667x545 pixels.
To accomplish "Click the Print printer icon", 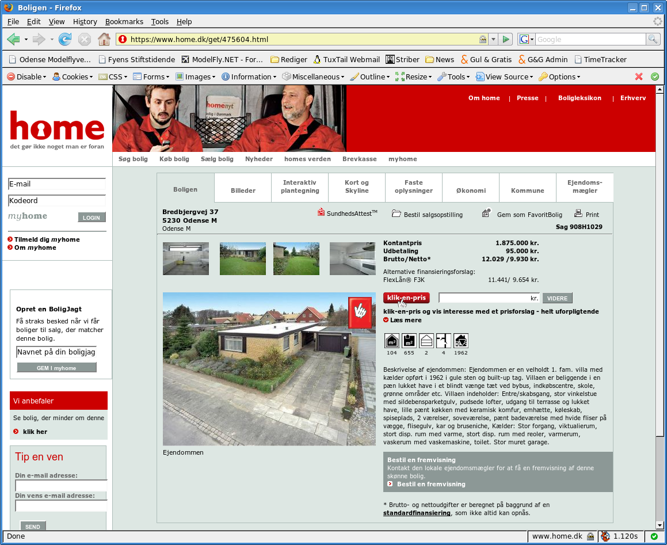I will 578,213.
